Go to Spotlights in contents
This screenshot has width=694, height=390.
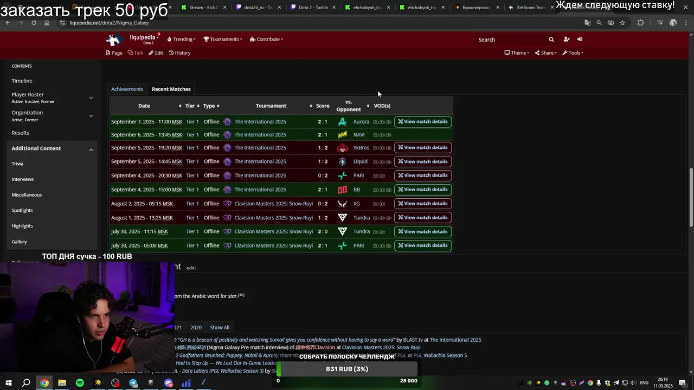(x=22, y=210)
